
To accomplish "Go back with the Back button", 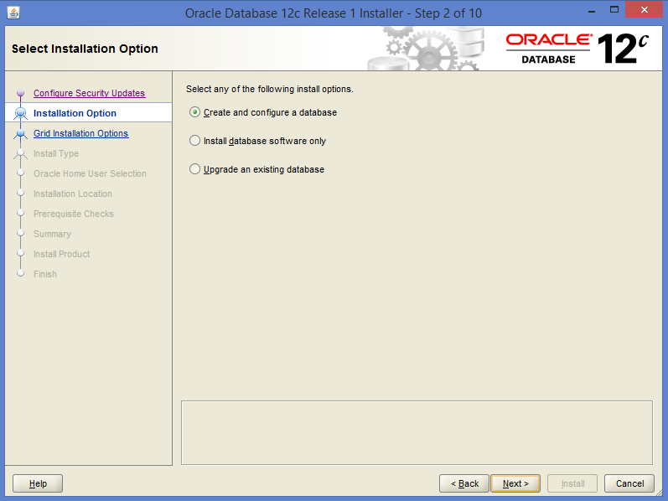I will [x=464, y=483].
